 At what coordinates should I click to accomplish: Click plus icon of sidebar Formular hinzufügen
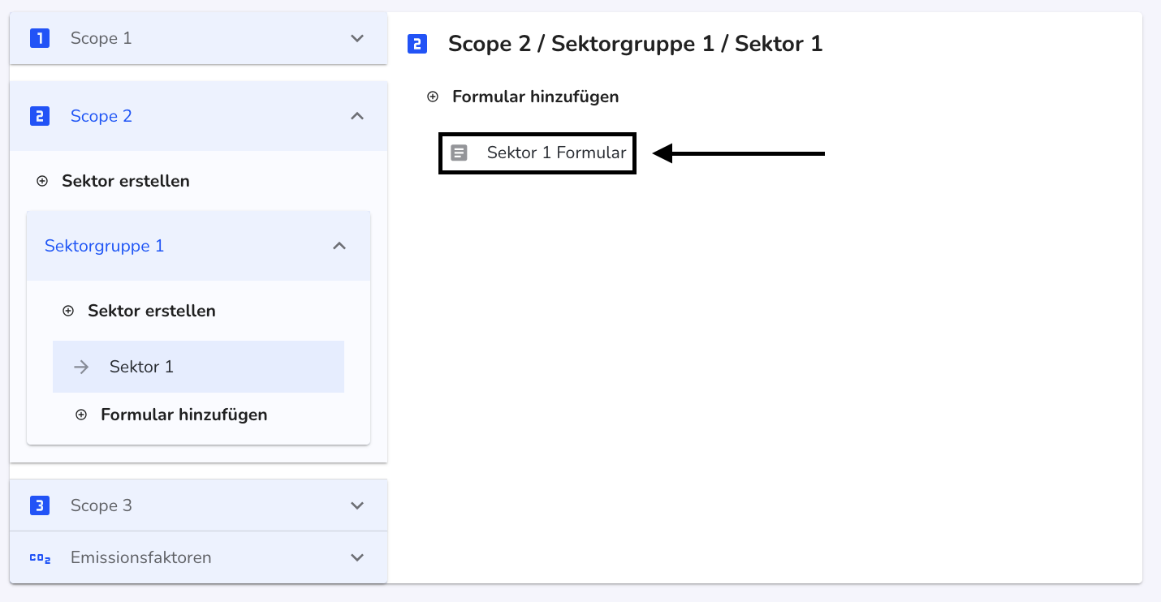81,415
